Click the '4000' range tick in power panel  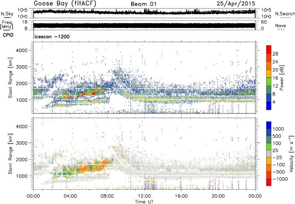pyautogui.click(x=22, y=50)
